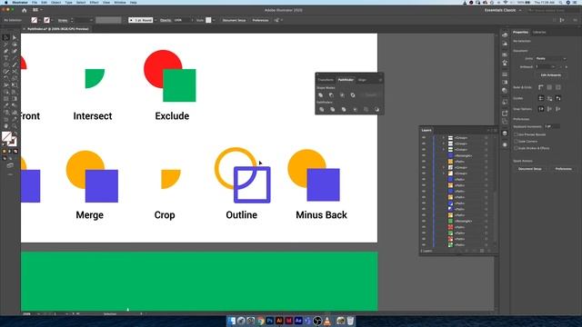Screen dimensions: 582x327
Task: Open Essentials Classic workspace switcher
Action: (503, 10)
